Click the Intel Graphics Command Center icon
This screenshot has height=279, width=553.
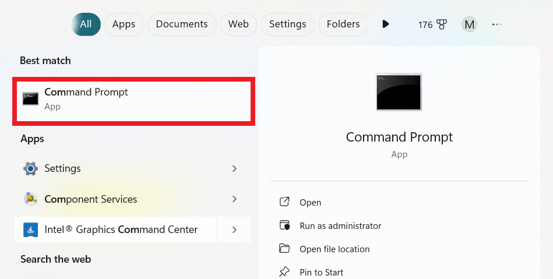31,230
